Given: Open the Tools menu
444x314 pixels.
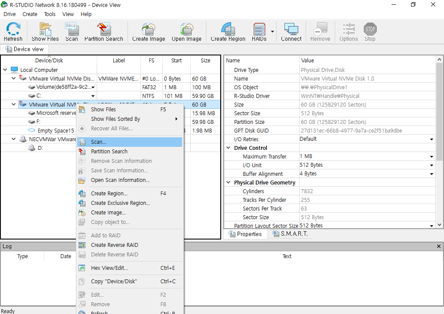Looking at the screenshot, I should pyautogui.click(x=50, y=14).
